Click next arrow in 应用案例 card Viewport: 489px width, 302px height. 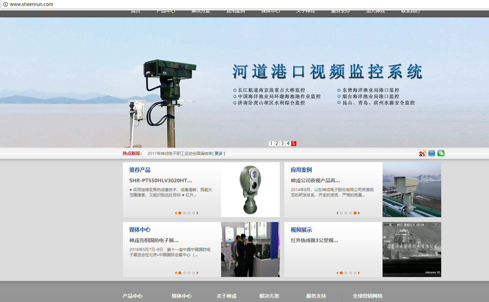(359, 213)
